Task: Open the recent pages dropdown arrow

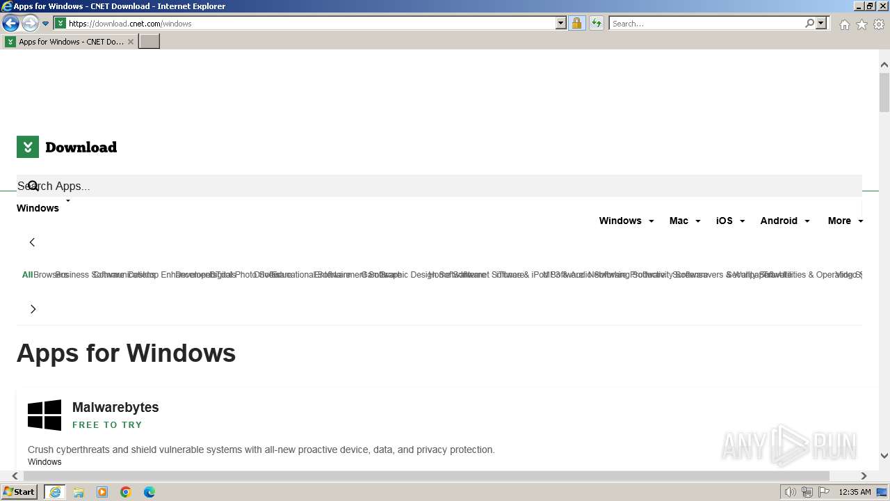Action: coord(46,24)
